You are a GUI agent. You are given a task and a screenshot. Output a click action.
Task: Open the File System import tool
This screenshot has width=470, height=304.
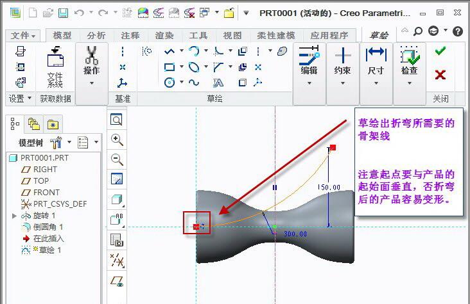[x=55, y=67]
